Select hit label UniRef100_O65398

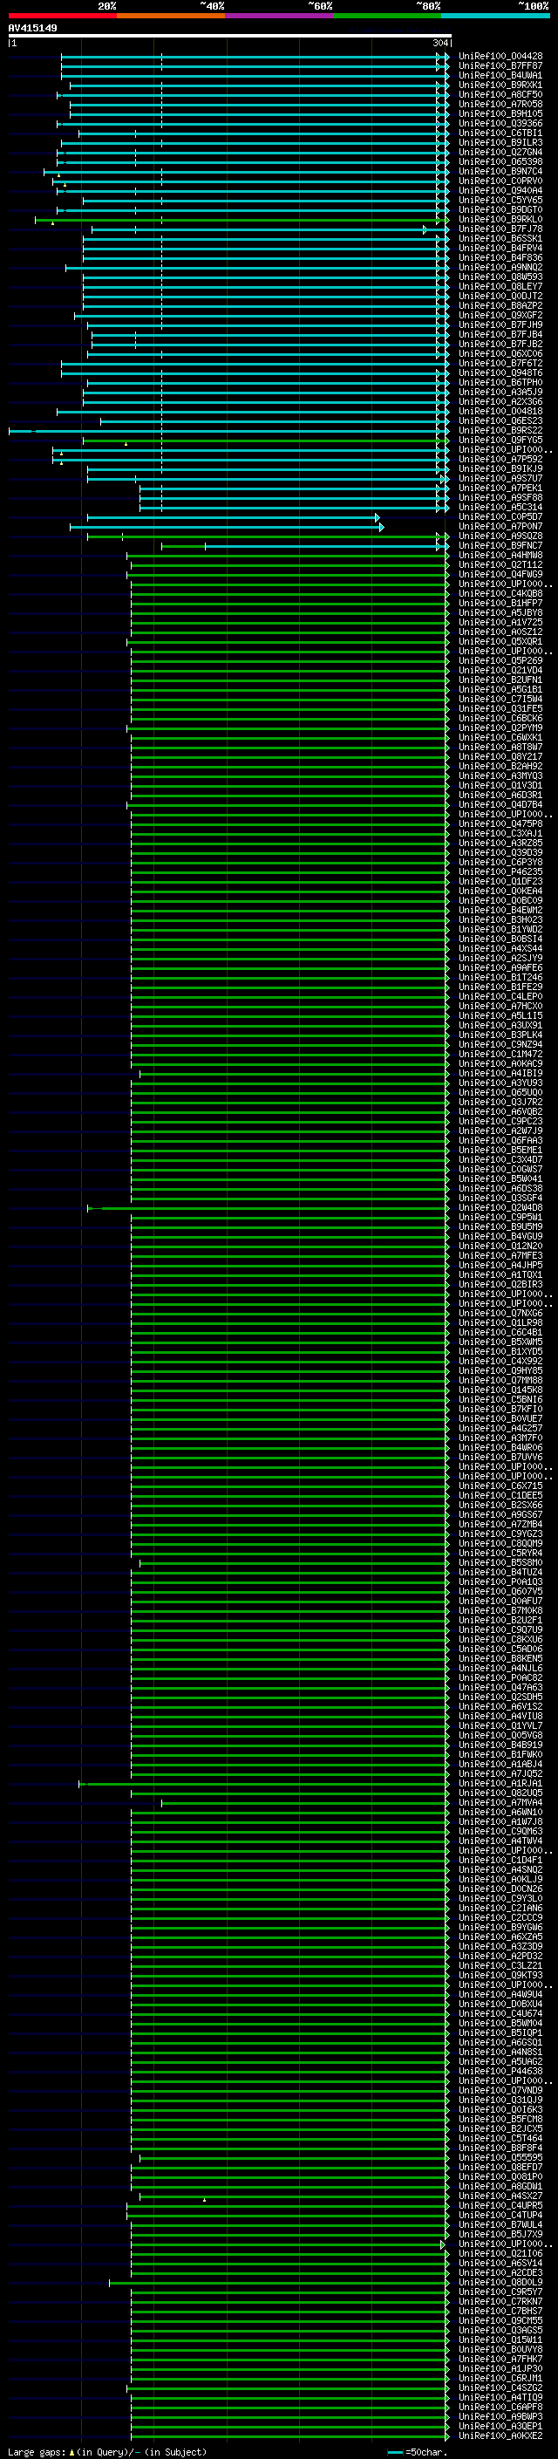click(500, 162)
